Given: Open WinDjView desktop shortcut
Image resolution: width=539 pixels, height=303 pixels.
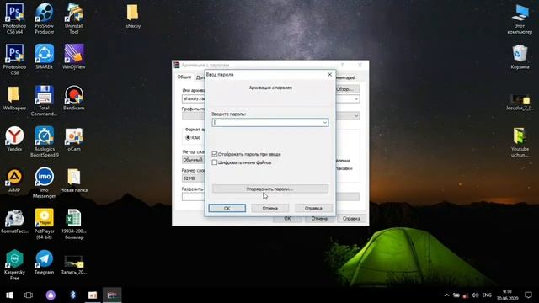Looking at the screenshot, I should pos(74,56).
